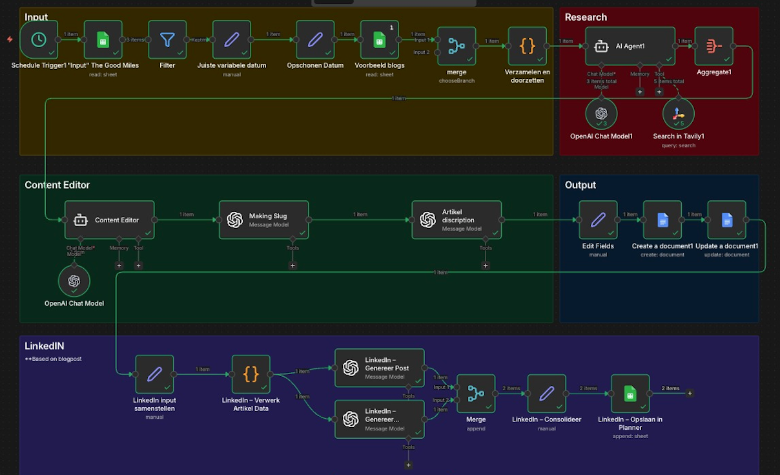Select the Making Slug message model node

click(263, 220)
